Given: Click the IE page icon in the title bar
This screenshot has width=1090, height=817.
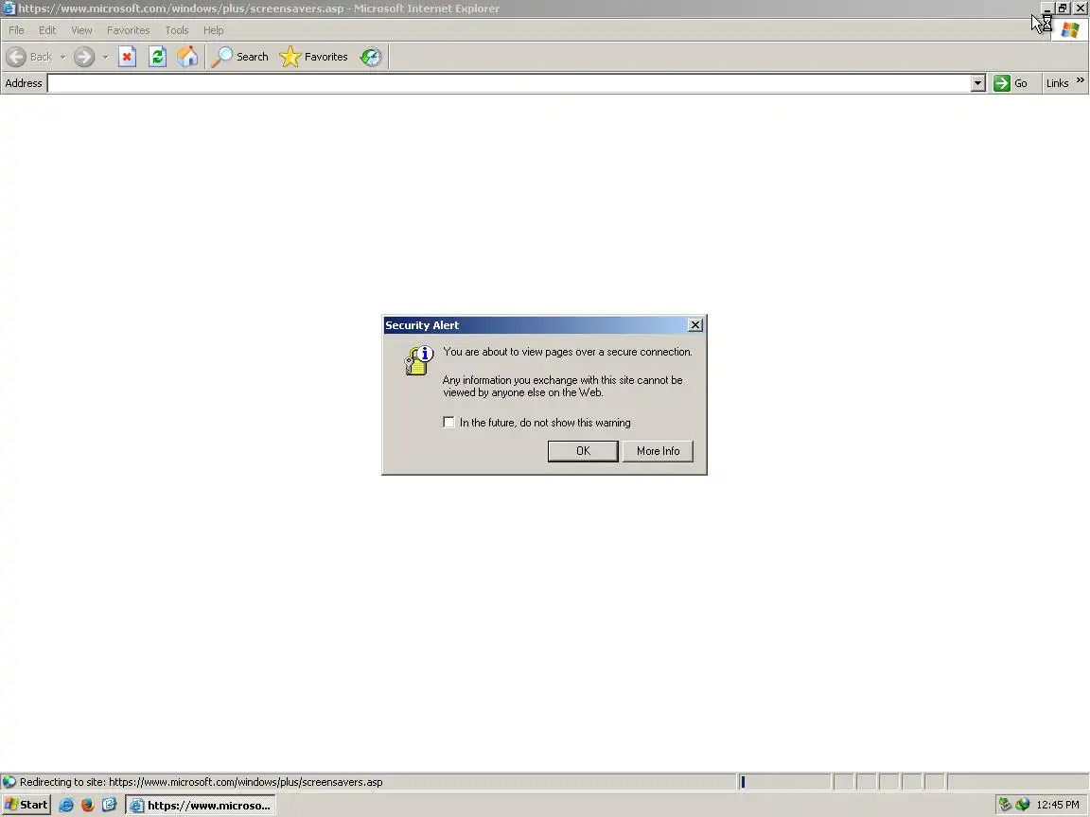Looking at the screenshot, I should pos(9,9).
